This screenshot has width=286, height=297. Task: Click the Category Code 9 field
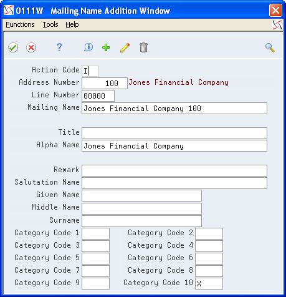95,283
